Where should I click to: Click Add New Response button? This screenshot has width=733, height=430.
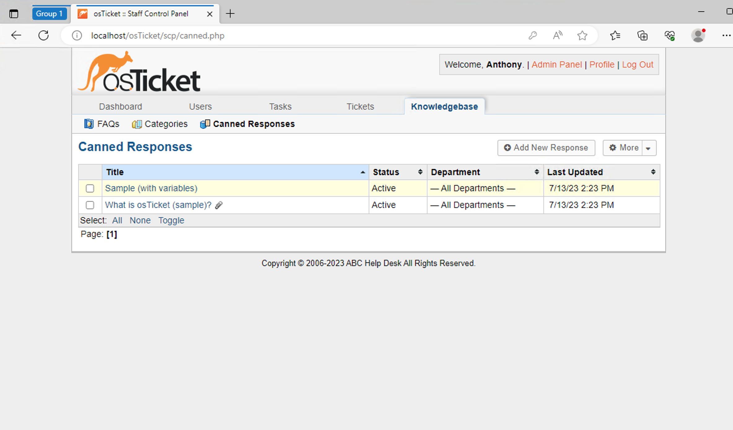546,148
